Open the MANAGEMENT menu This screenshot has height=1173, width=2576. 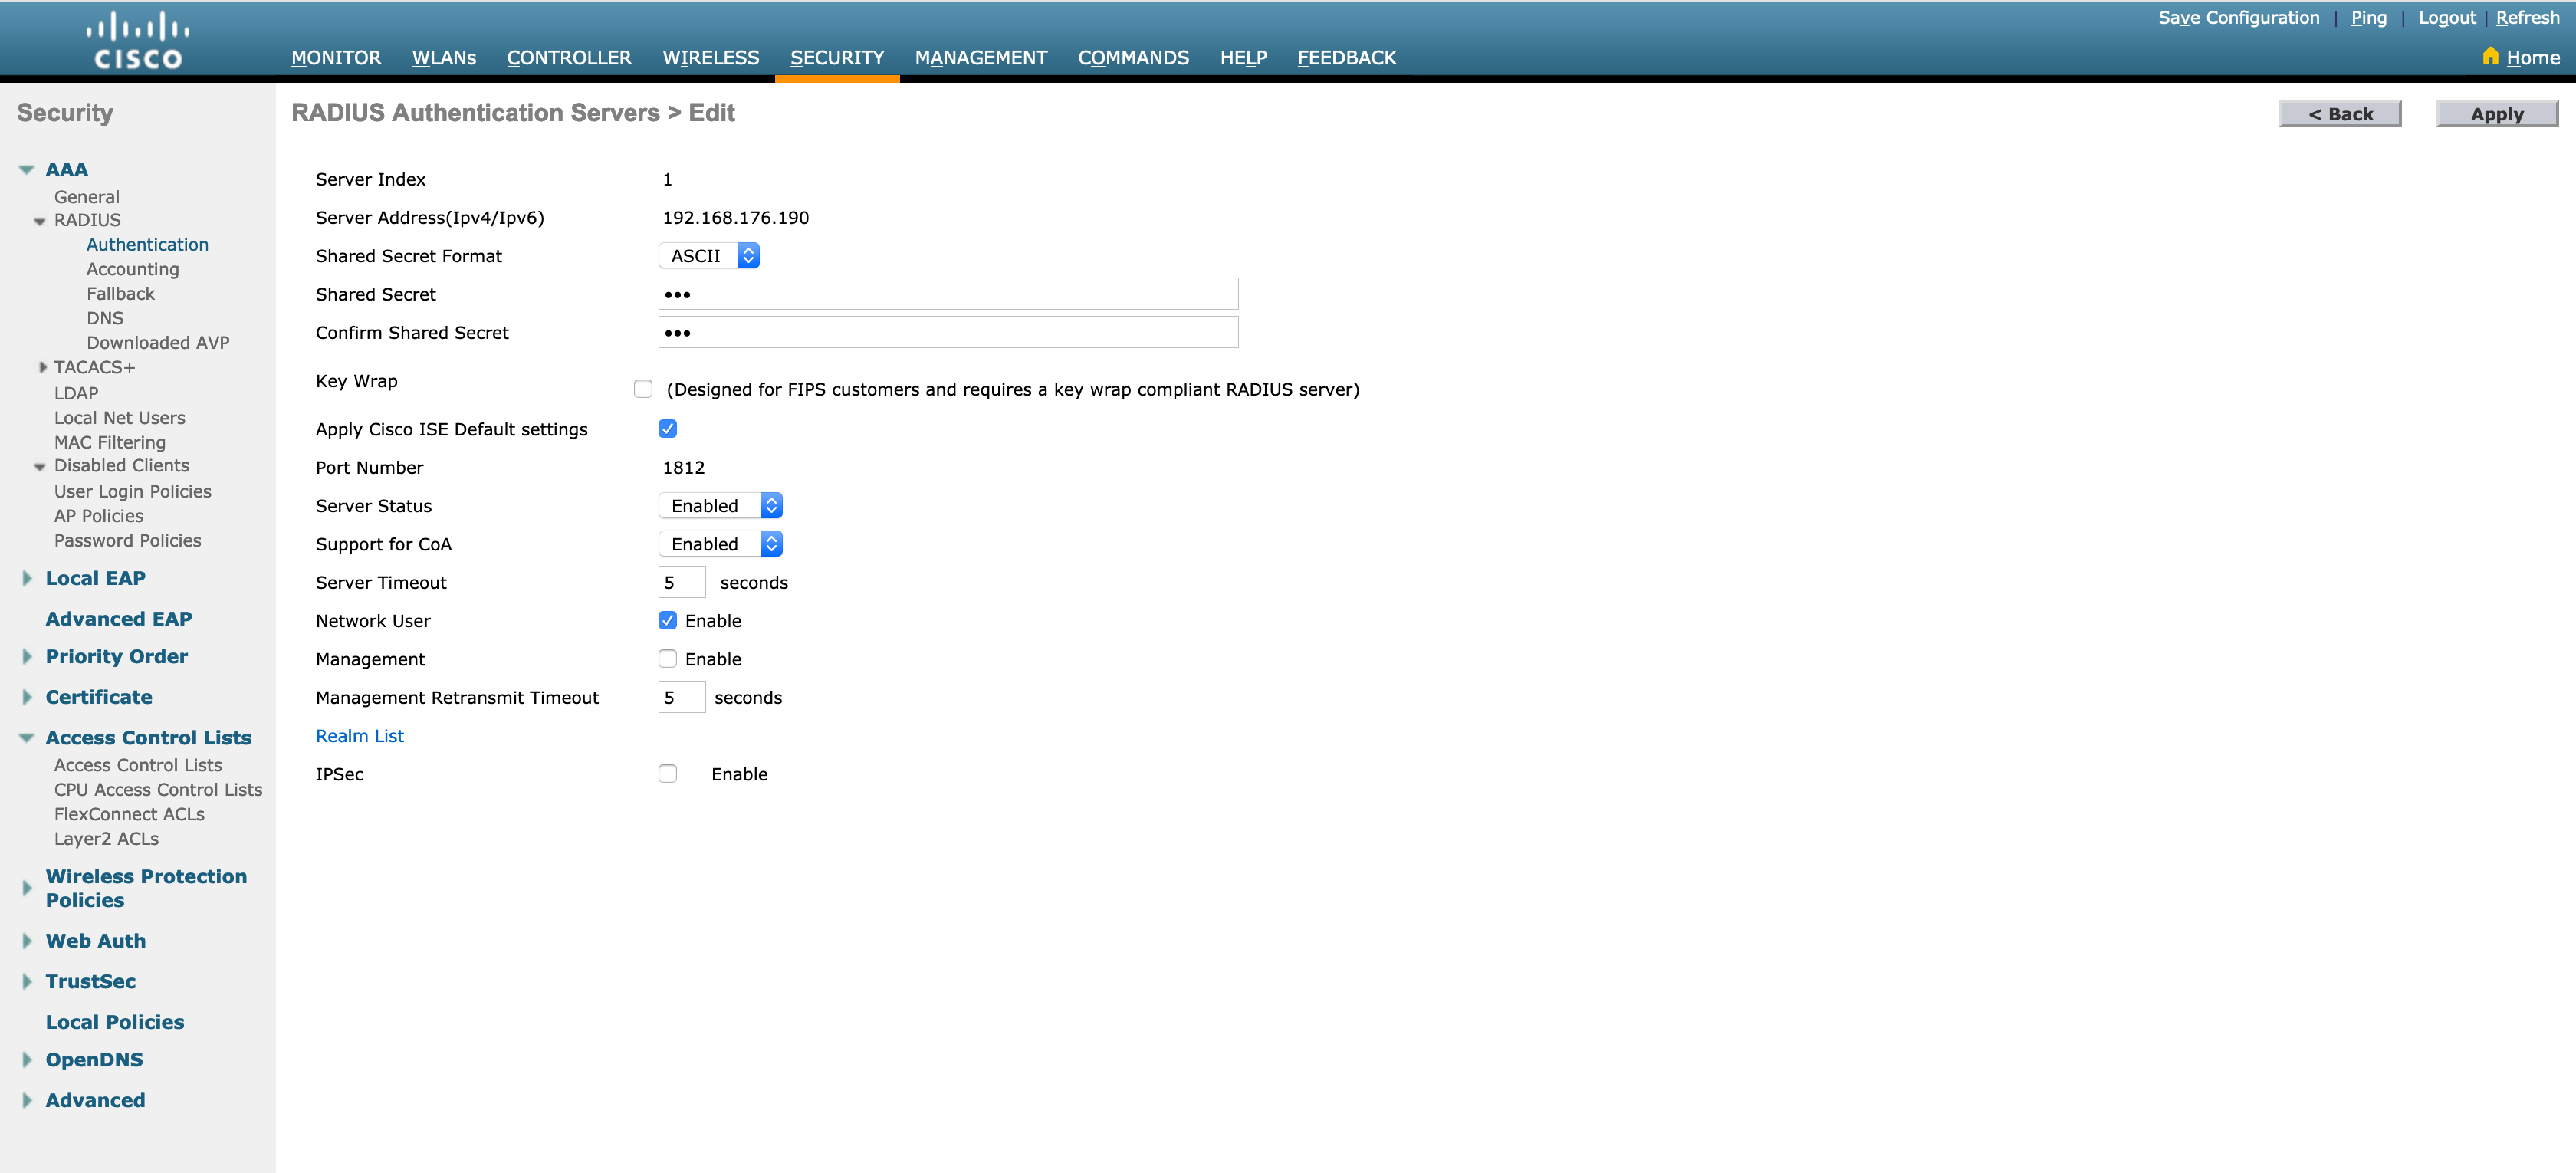(981, 58)
